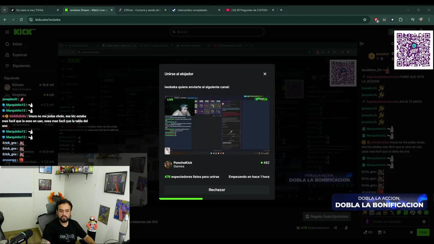Open the Kingteka followed channel

click(x=29, y=95)
